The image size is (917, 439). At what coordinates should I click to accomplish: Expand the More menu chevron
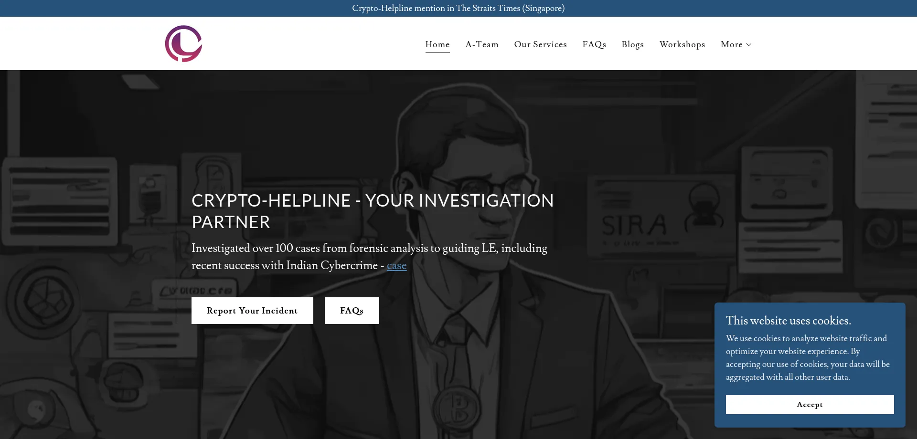coord(749,44)
